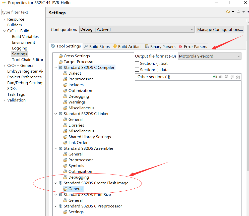Screen dimensions: 249x216
Task: Select Tool Chain Editor in the sidebar
Action: [27, 60]
